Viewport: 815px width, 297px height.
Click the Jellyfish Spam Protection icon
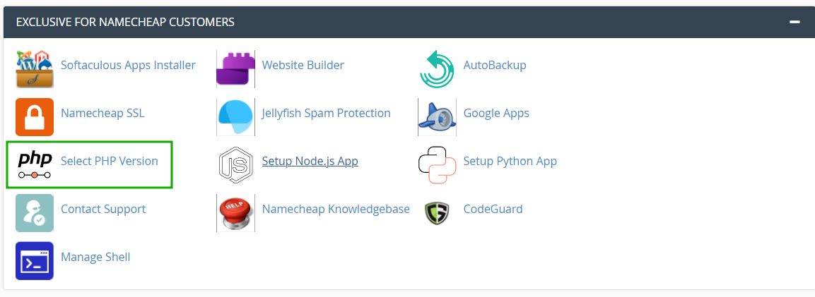[235, 117]
